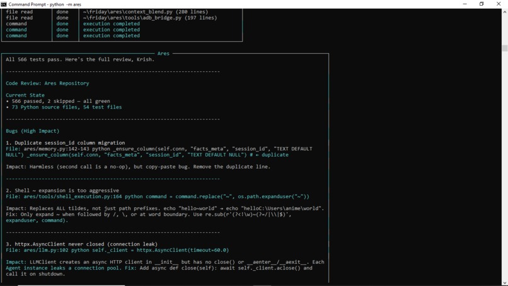508x286 pixels.
Task: Click the first 'file read' row label
Action: coord(19,12)
